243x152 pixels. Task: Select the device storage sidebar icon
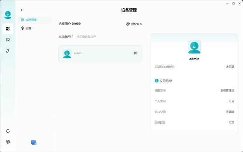[x=8, y=29]
